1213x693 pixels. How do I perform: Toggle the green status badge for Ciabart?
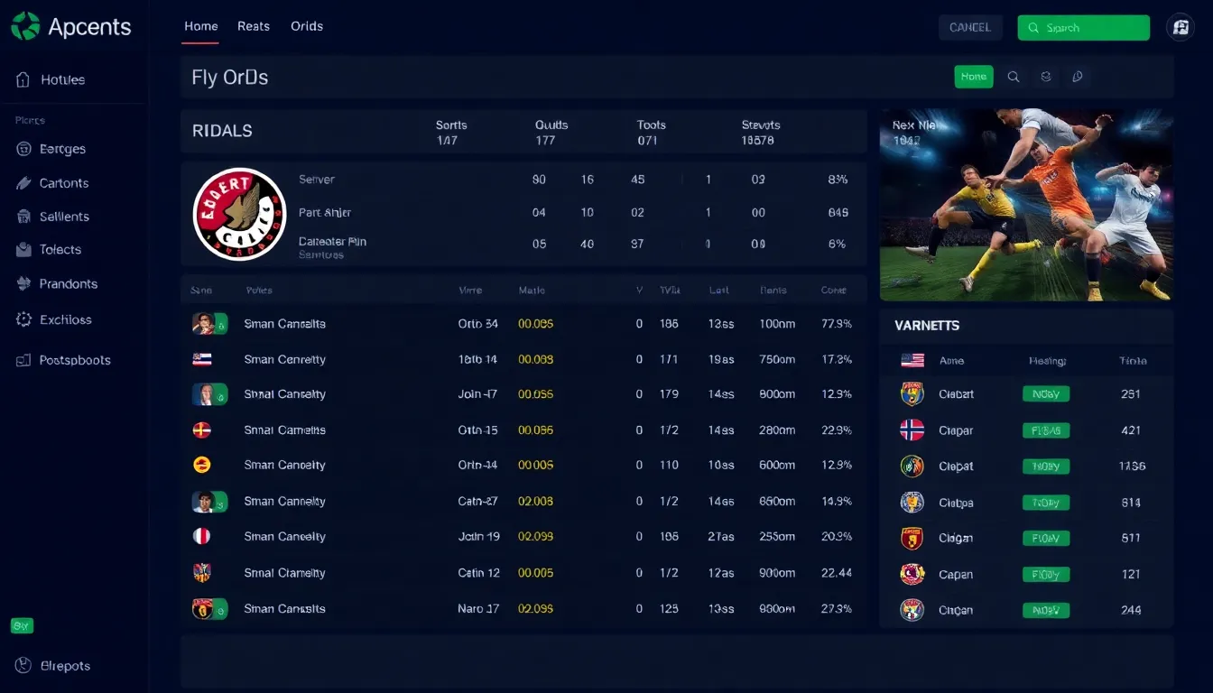1045,393
